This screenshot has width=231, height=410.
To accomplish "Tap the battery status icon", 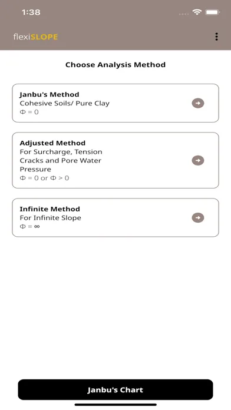I will pyautogui.click(x=213, y=12).
